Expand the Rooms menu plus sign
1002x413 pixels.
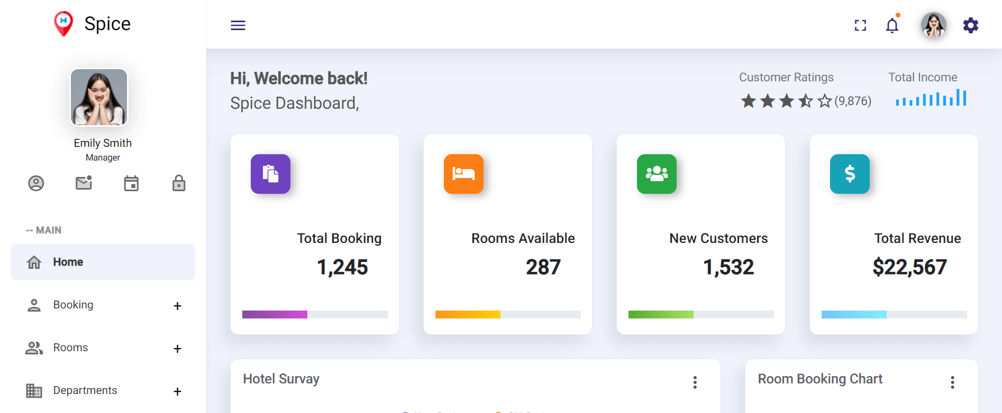click(x=177, y=349)
